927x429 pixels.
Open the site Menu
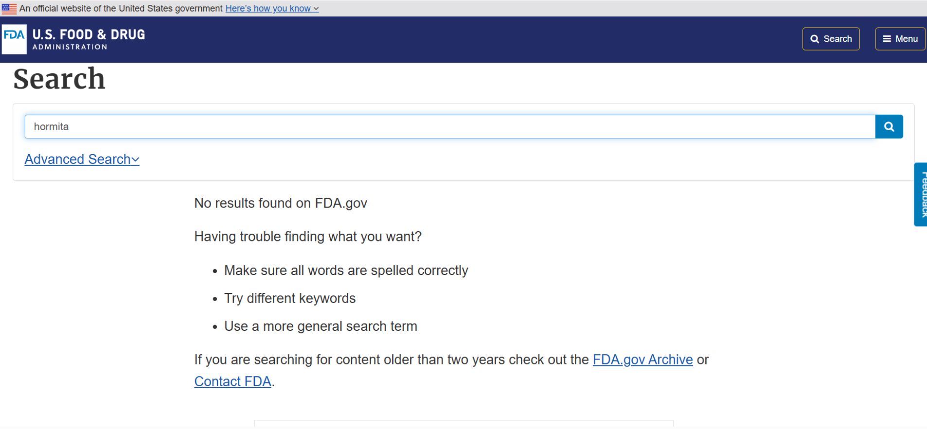(x=899, y=38)
